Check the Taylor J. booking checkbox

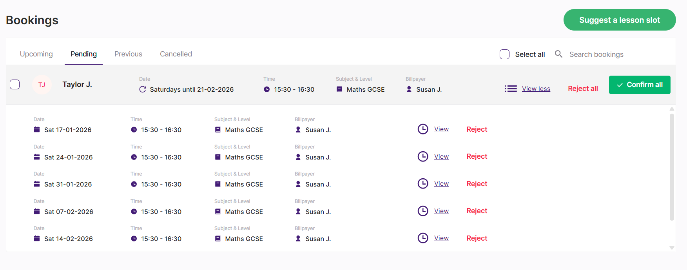(15, 85)
